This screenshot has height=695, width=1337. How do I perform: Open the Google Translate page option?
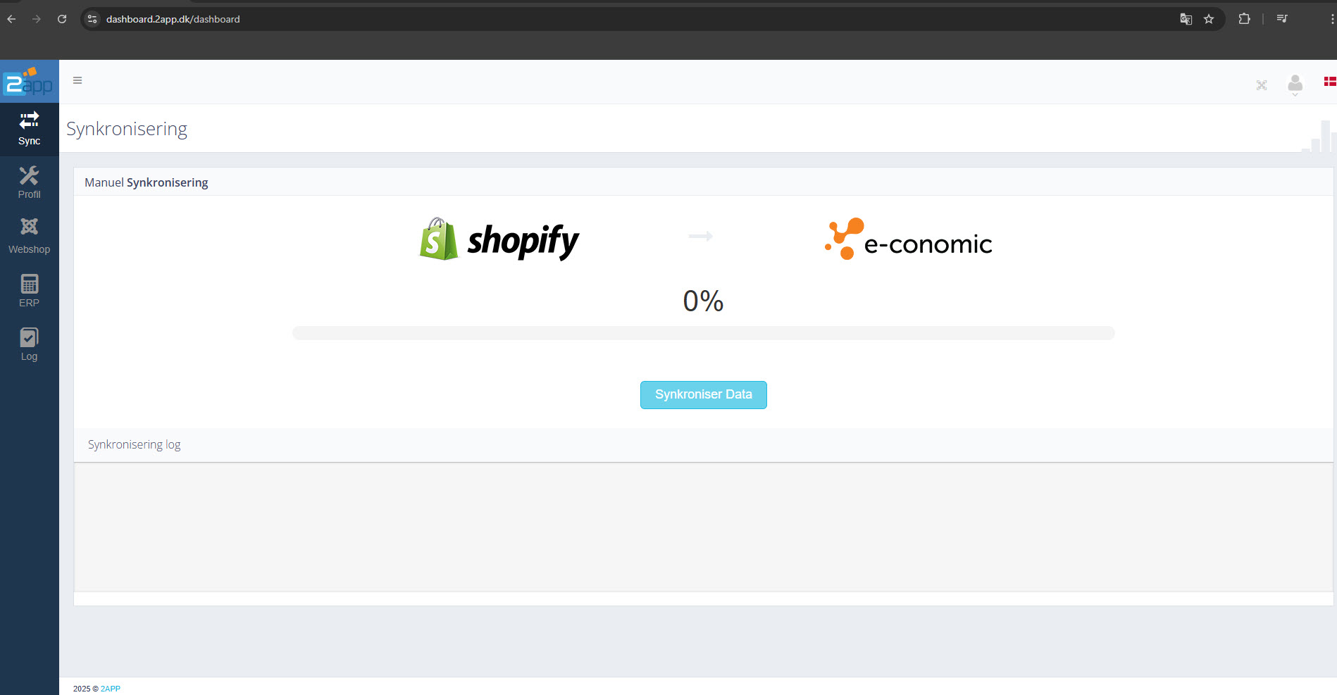(x=1186, y=19)
